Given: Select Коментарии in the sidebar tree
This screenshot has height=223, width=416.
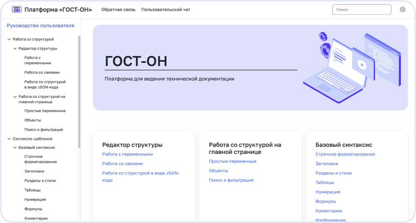Looking at the screenshot, I should tap(36, 218).
